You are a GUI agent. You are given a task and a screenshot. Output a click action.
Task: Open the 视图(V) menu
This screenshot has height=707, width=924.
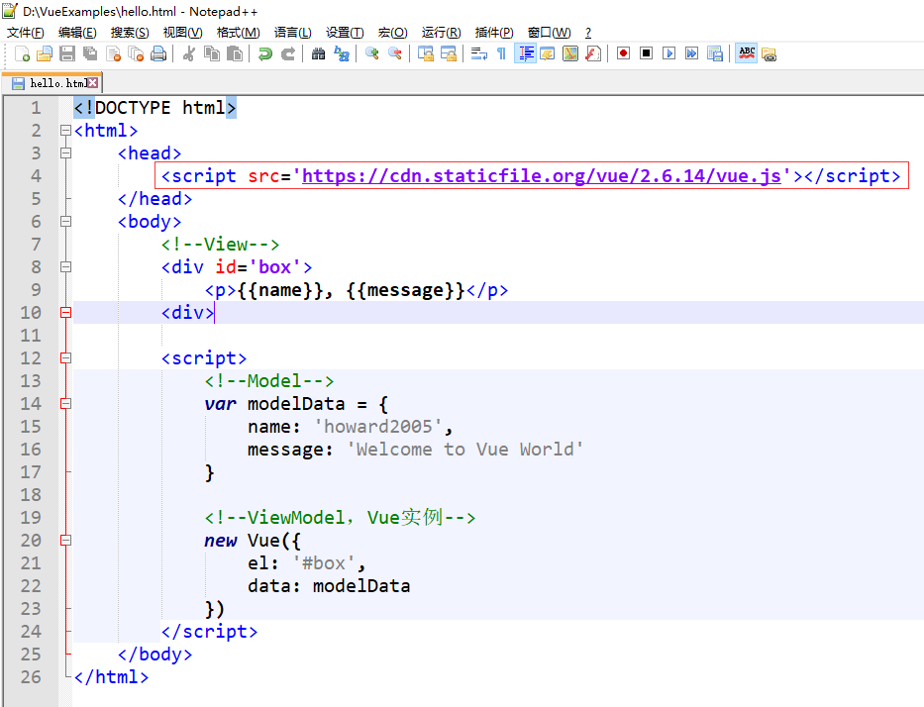tap(182, 33)
